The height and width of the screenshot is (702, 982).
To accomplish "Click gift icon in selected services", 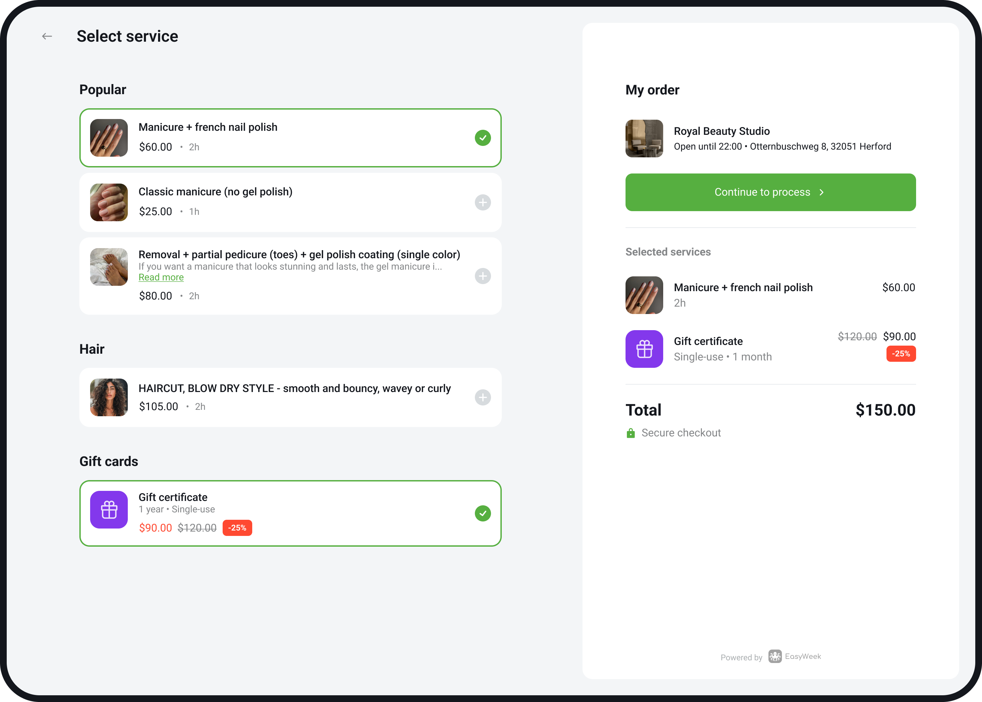I will click(644, 349).
